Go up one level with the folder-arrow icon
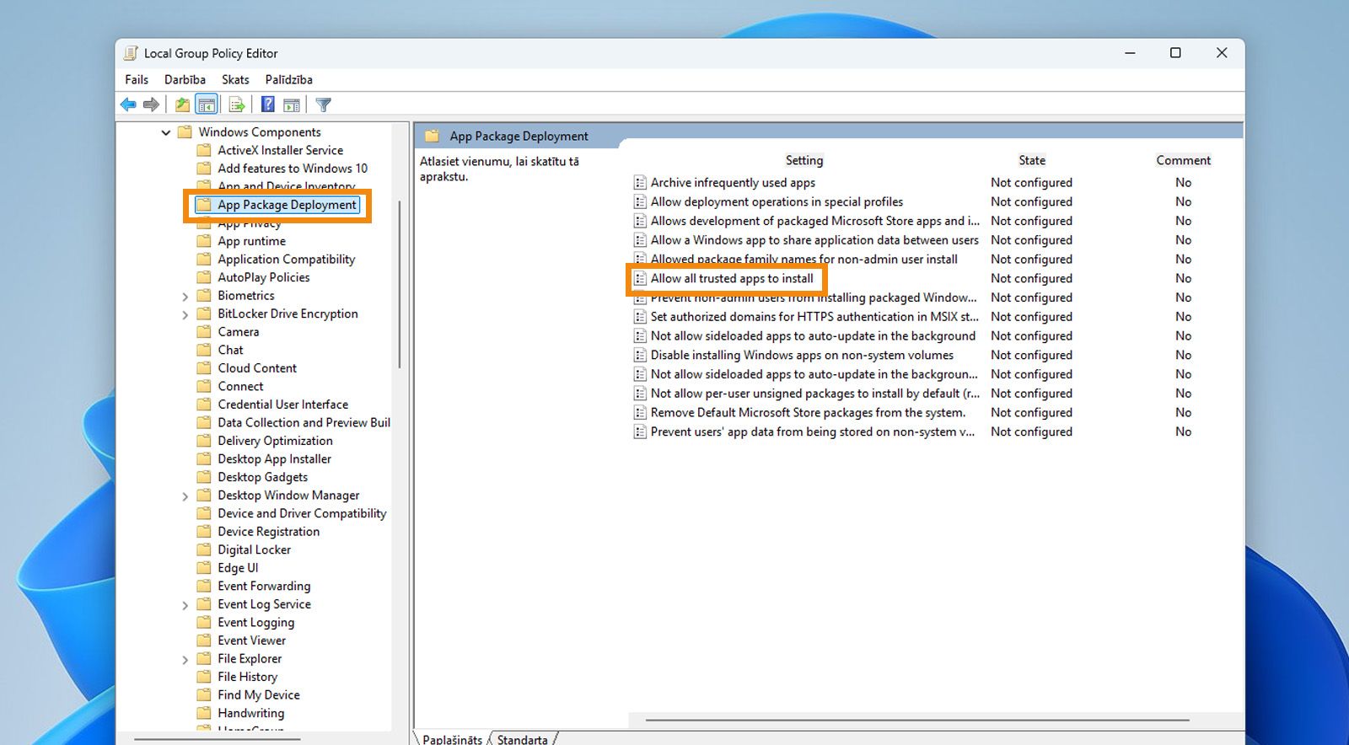 [x=182, y=105]
